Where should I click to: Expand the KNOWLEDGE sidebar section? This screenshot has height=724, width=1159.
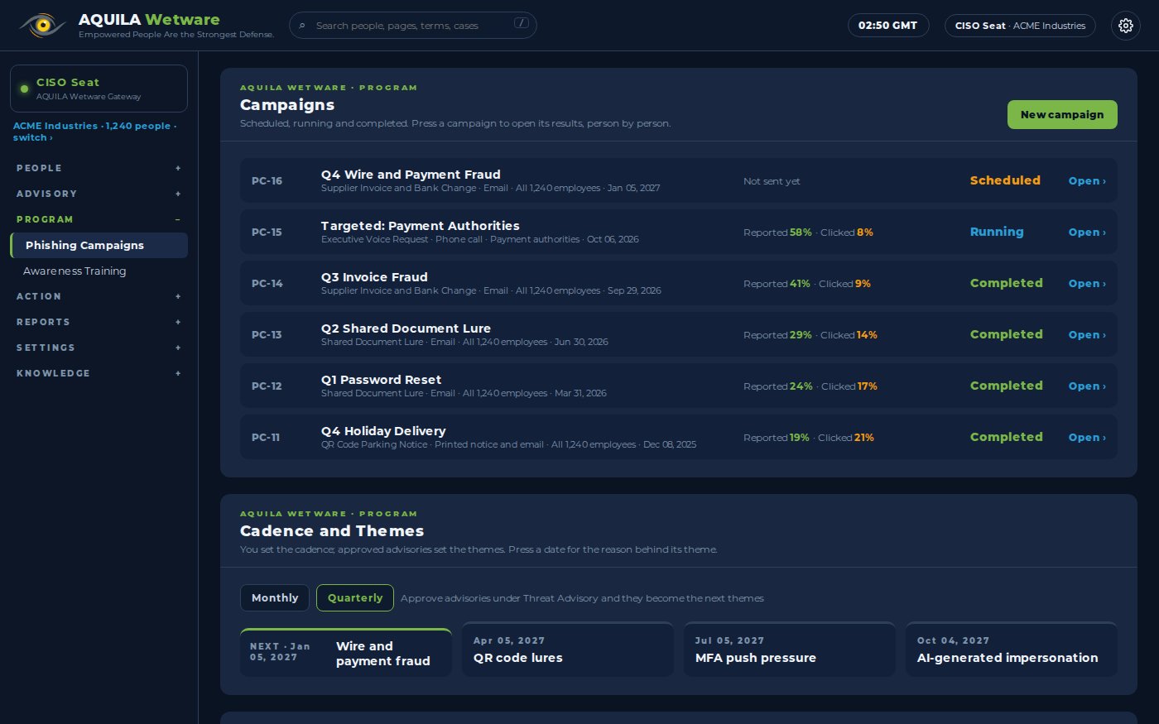(x=99, y=373)
